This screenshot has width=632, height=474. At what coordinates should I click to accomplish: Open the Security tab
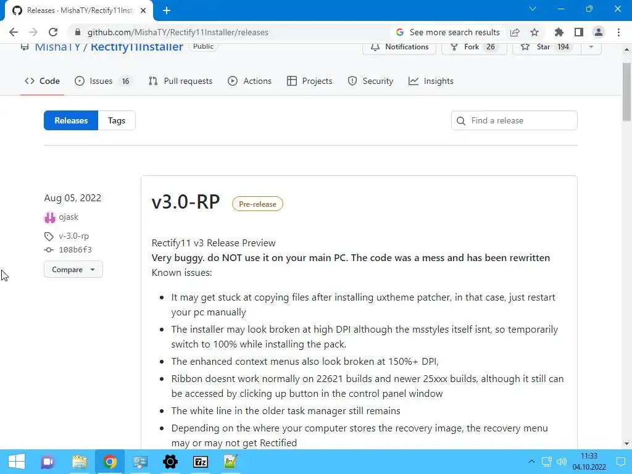370,81
